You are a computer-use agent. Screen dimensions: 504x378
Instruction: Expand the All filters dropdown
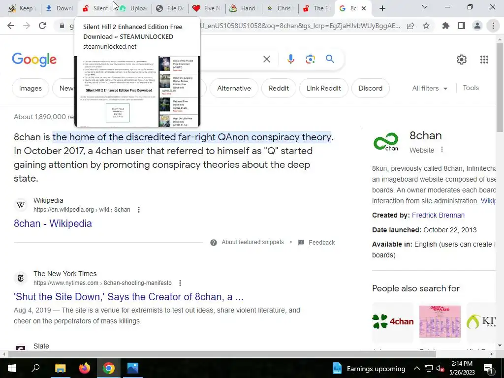(x=430, y=88)
